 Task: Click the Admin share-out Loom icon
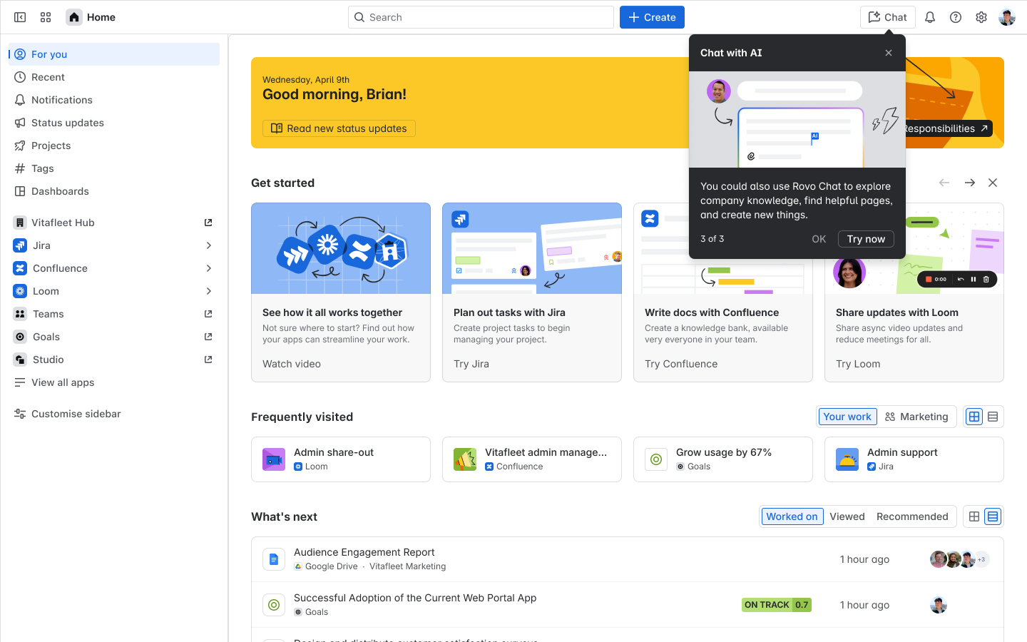pyautogui.click(x=274, y=459)
